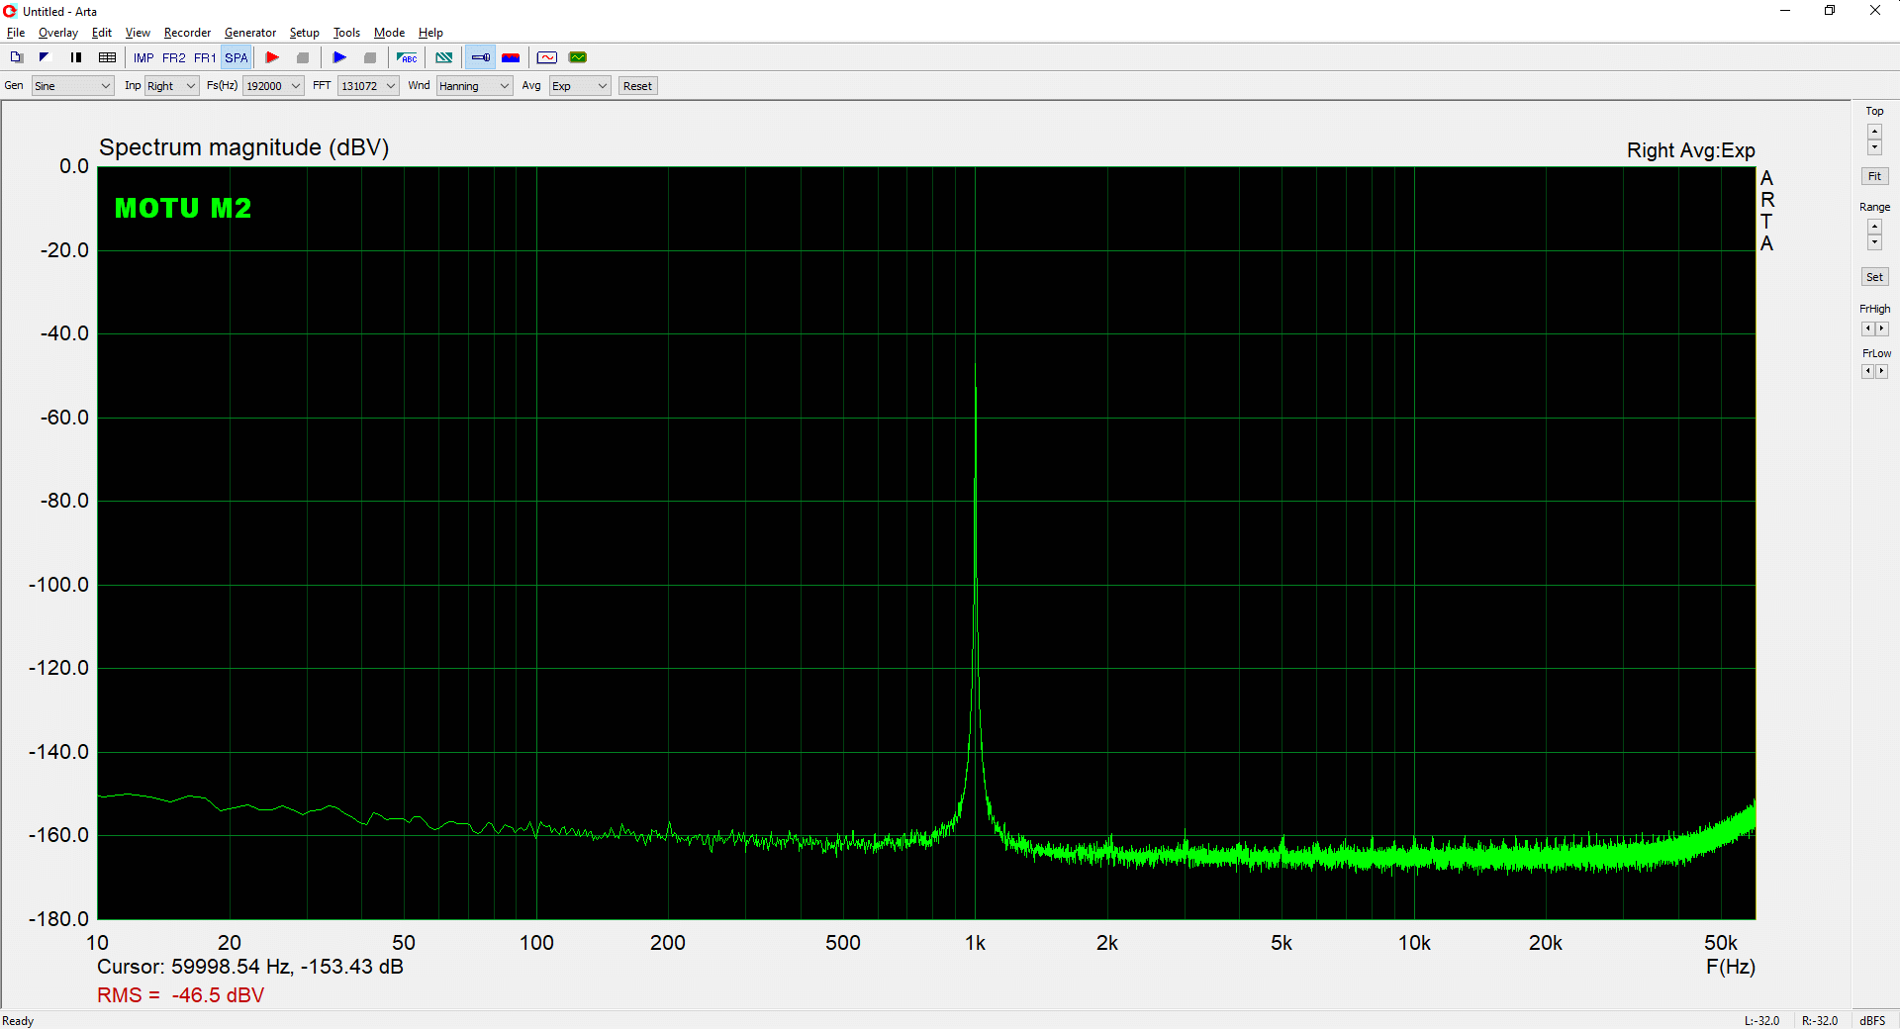Screen dimensions: 1900x1029
Task: Click the blue-white copy bitmap toolbar icon
Action: (x=45, y=57)
